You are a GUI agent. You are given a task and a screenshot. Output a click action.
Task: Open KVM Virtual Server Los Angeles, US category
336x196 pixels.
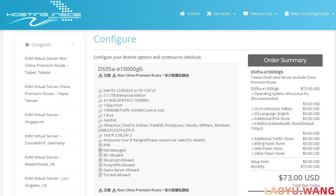[47, 182]
